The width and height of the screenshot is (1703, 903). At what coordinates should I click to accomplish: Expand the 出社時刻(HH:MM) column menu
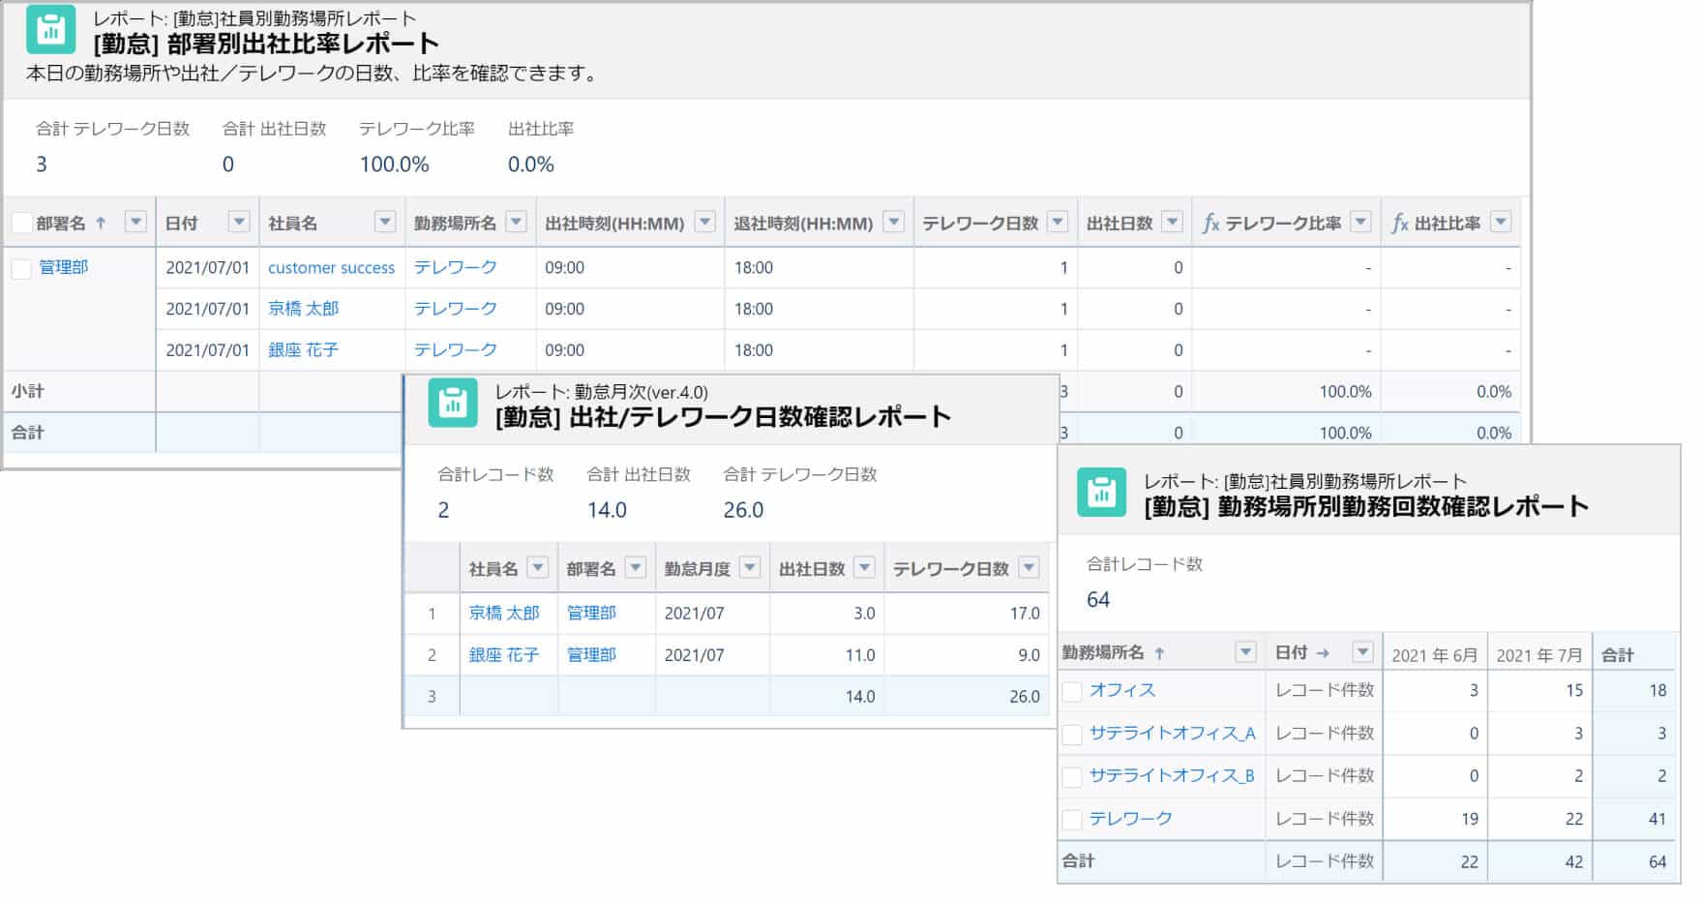click(705, 223)
